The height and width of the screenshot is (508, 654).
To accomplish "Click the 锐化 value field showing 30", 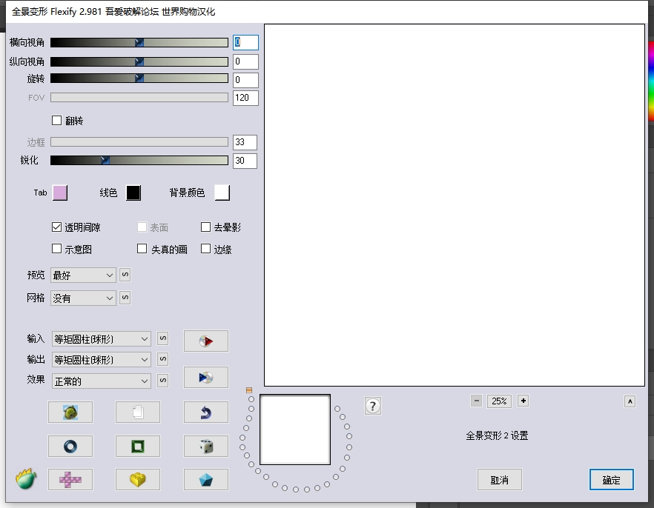I will [x=245, y=161].
